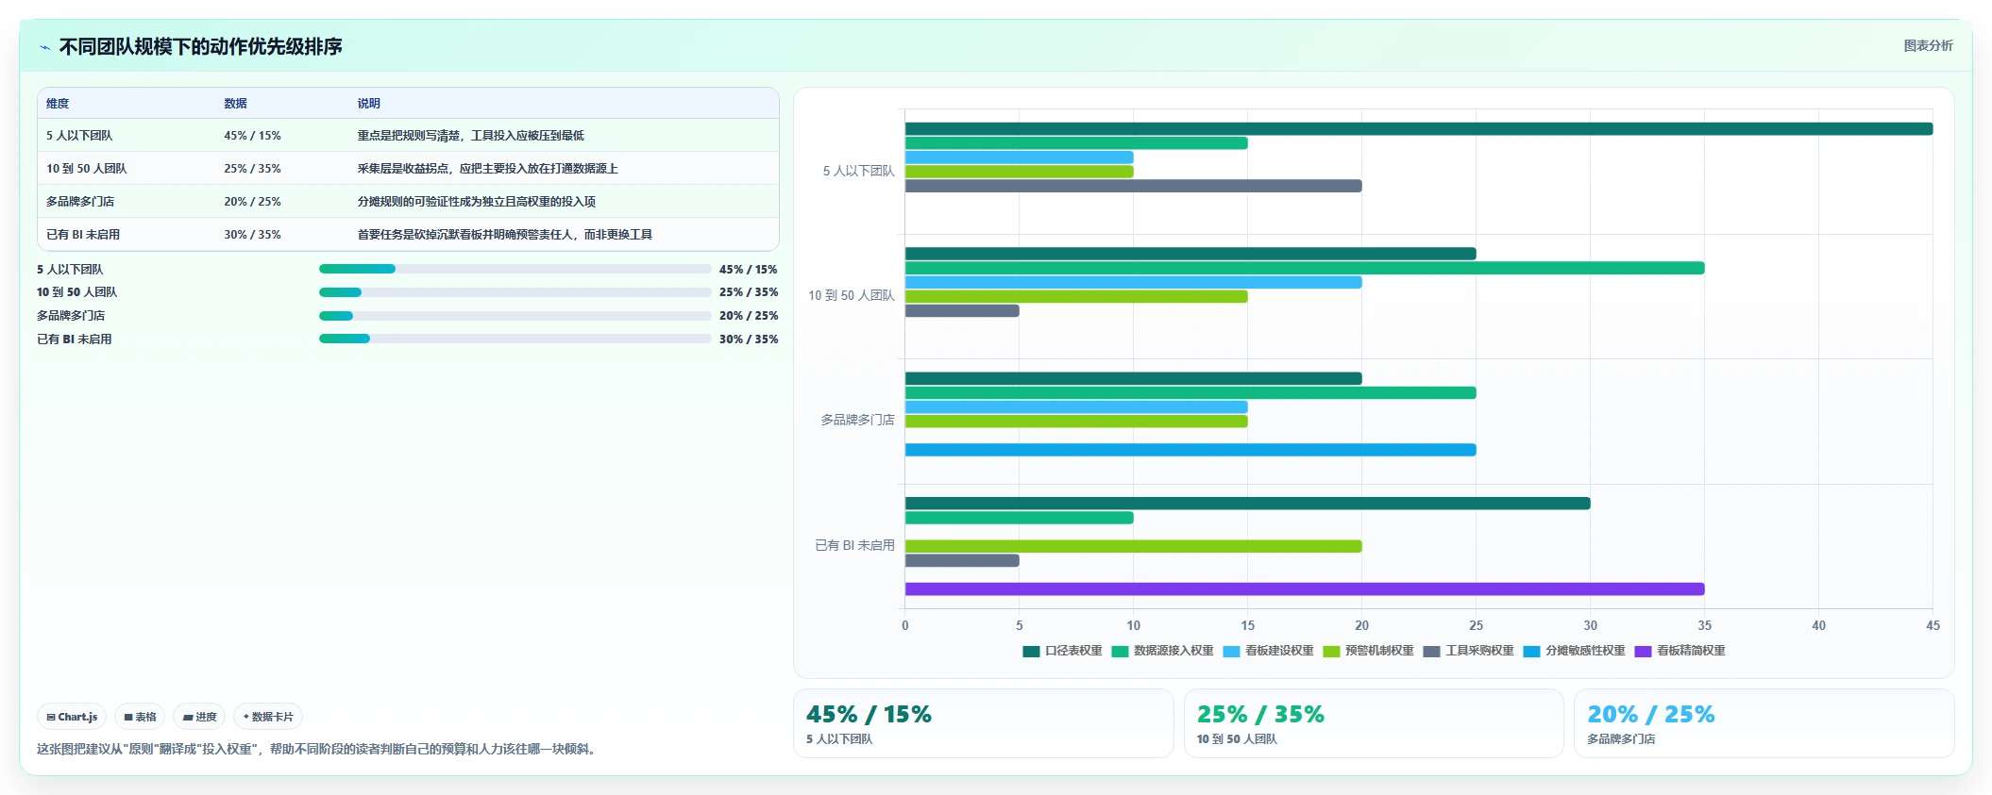Click the 图表分析 label in the header
The image size is (1992, 795).
pos(1928,45)
